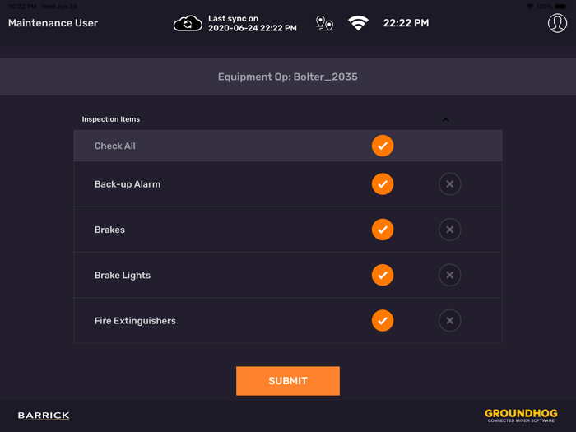Tap the cloud sync icon
The height and width of the screenshot is (432, 576).
pyautogui.click(x=188, y=24)
